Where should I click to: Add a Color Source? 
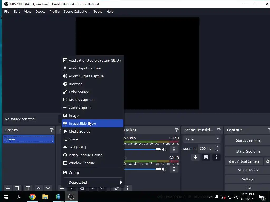click(x=93, y=92)
